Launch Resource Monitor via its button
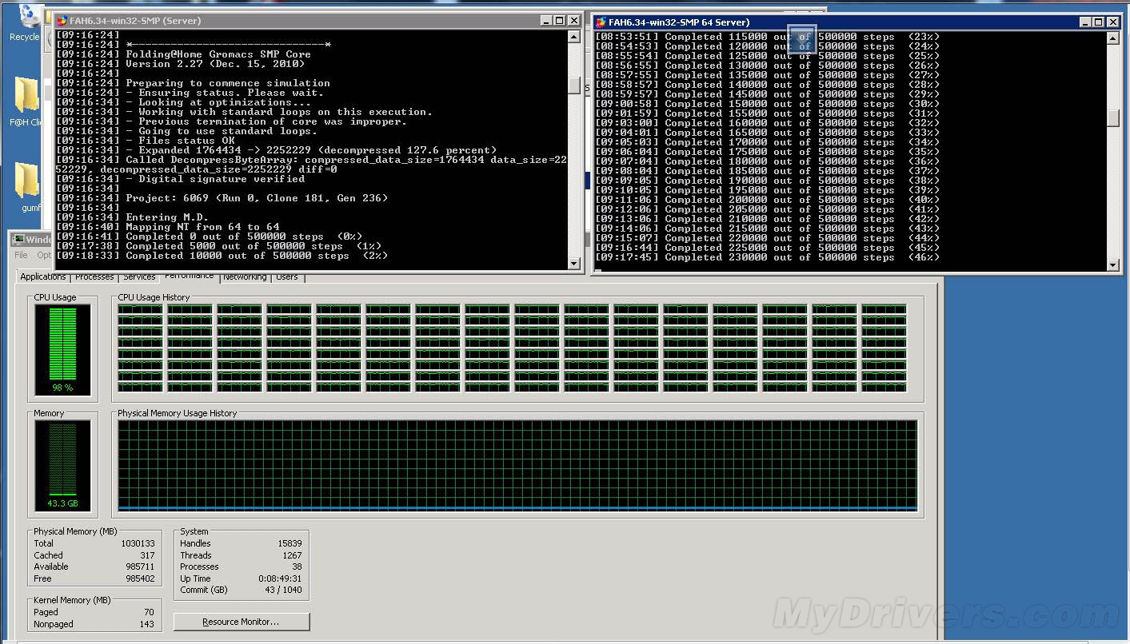The height and width of the screenshot is (644, 1130). click(x=241, y=622)
